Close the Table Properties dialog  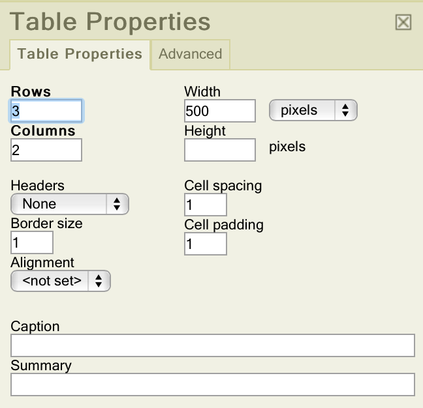(403, 22)
